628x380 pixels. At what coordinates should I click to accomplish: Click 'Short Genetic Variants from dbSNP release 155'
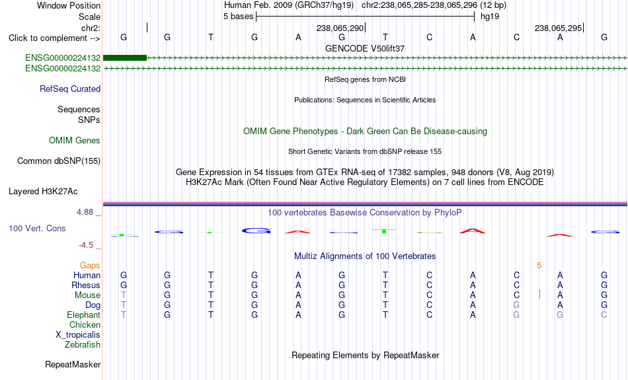click(365, 151)
